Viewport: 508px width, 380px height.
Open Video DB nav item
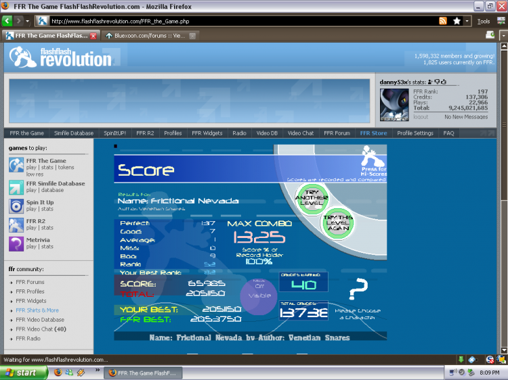click(267, 133)
